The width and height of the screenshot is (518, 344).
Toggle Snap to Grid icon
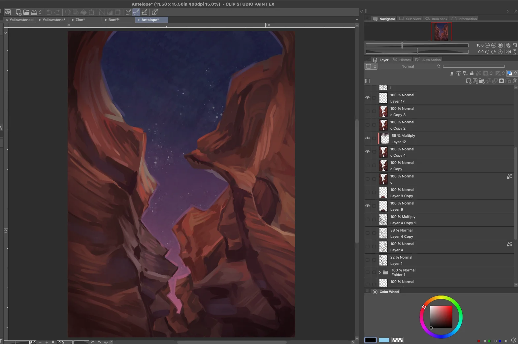click(144, 12)
